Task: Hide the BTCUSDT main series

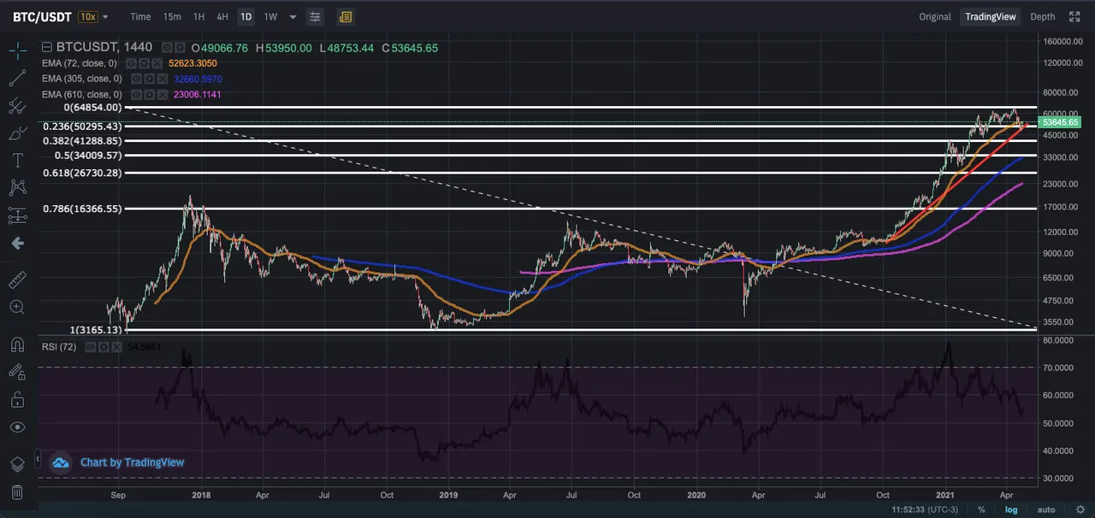Action: click(x=168, y=48)
